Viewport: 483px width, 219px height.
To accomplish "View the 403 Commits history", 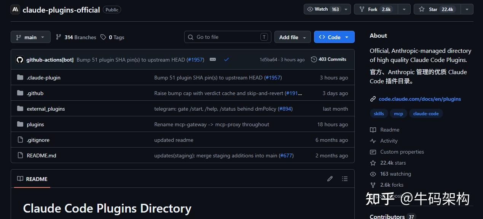I will tap(328, 59).
